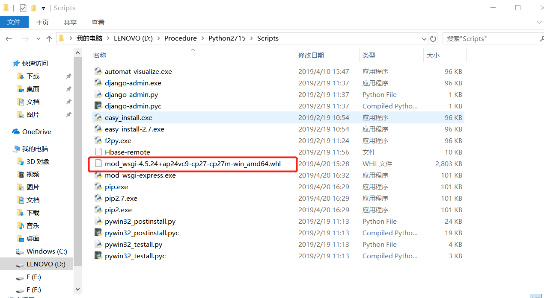Viewport: 544px width, 298px height.
Task: Refresh the Scripts folder view
Action: 433,38
